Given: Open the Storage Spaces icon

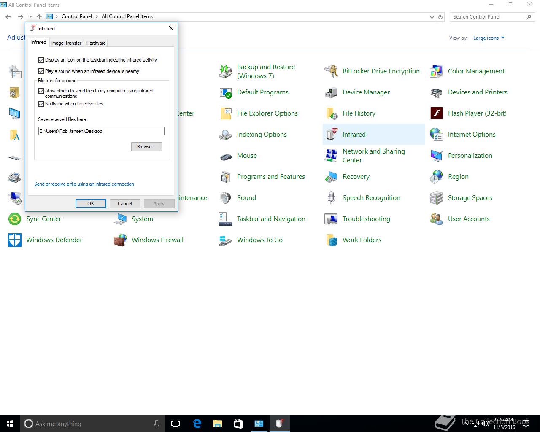Looking at the screenshot, I should click(x=436, y=198).
